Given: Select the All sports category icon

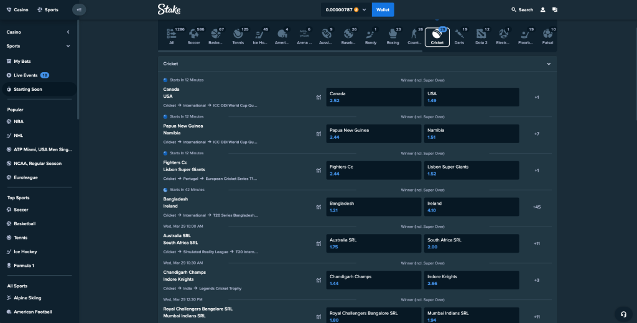Looking at the screenshot, I should click(x=172, y=37).
